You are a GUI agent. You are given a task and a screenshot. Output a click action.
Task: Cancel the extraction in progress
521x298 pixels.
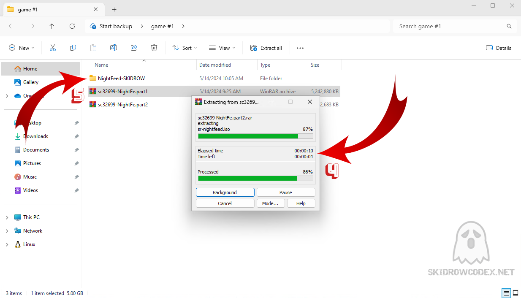pos(225,203)
